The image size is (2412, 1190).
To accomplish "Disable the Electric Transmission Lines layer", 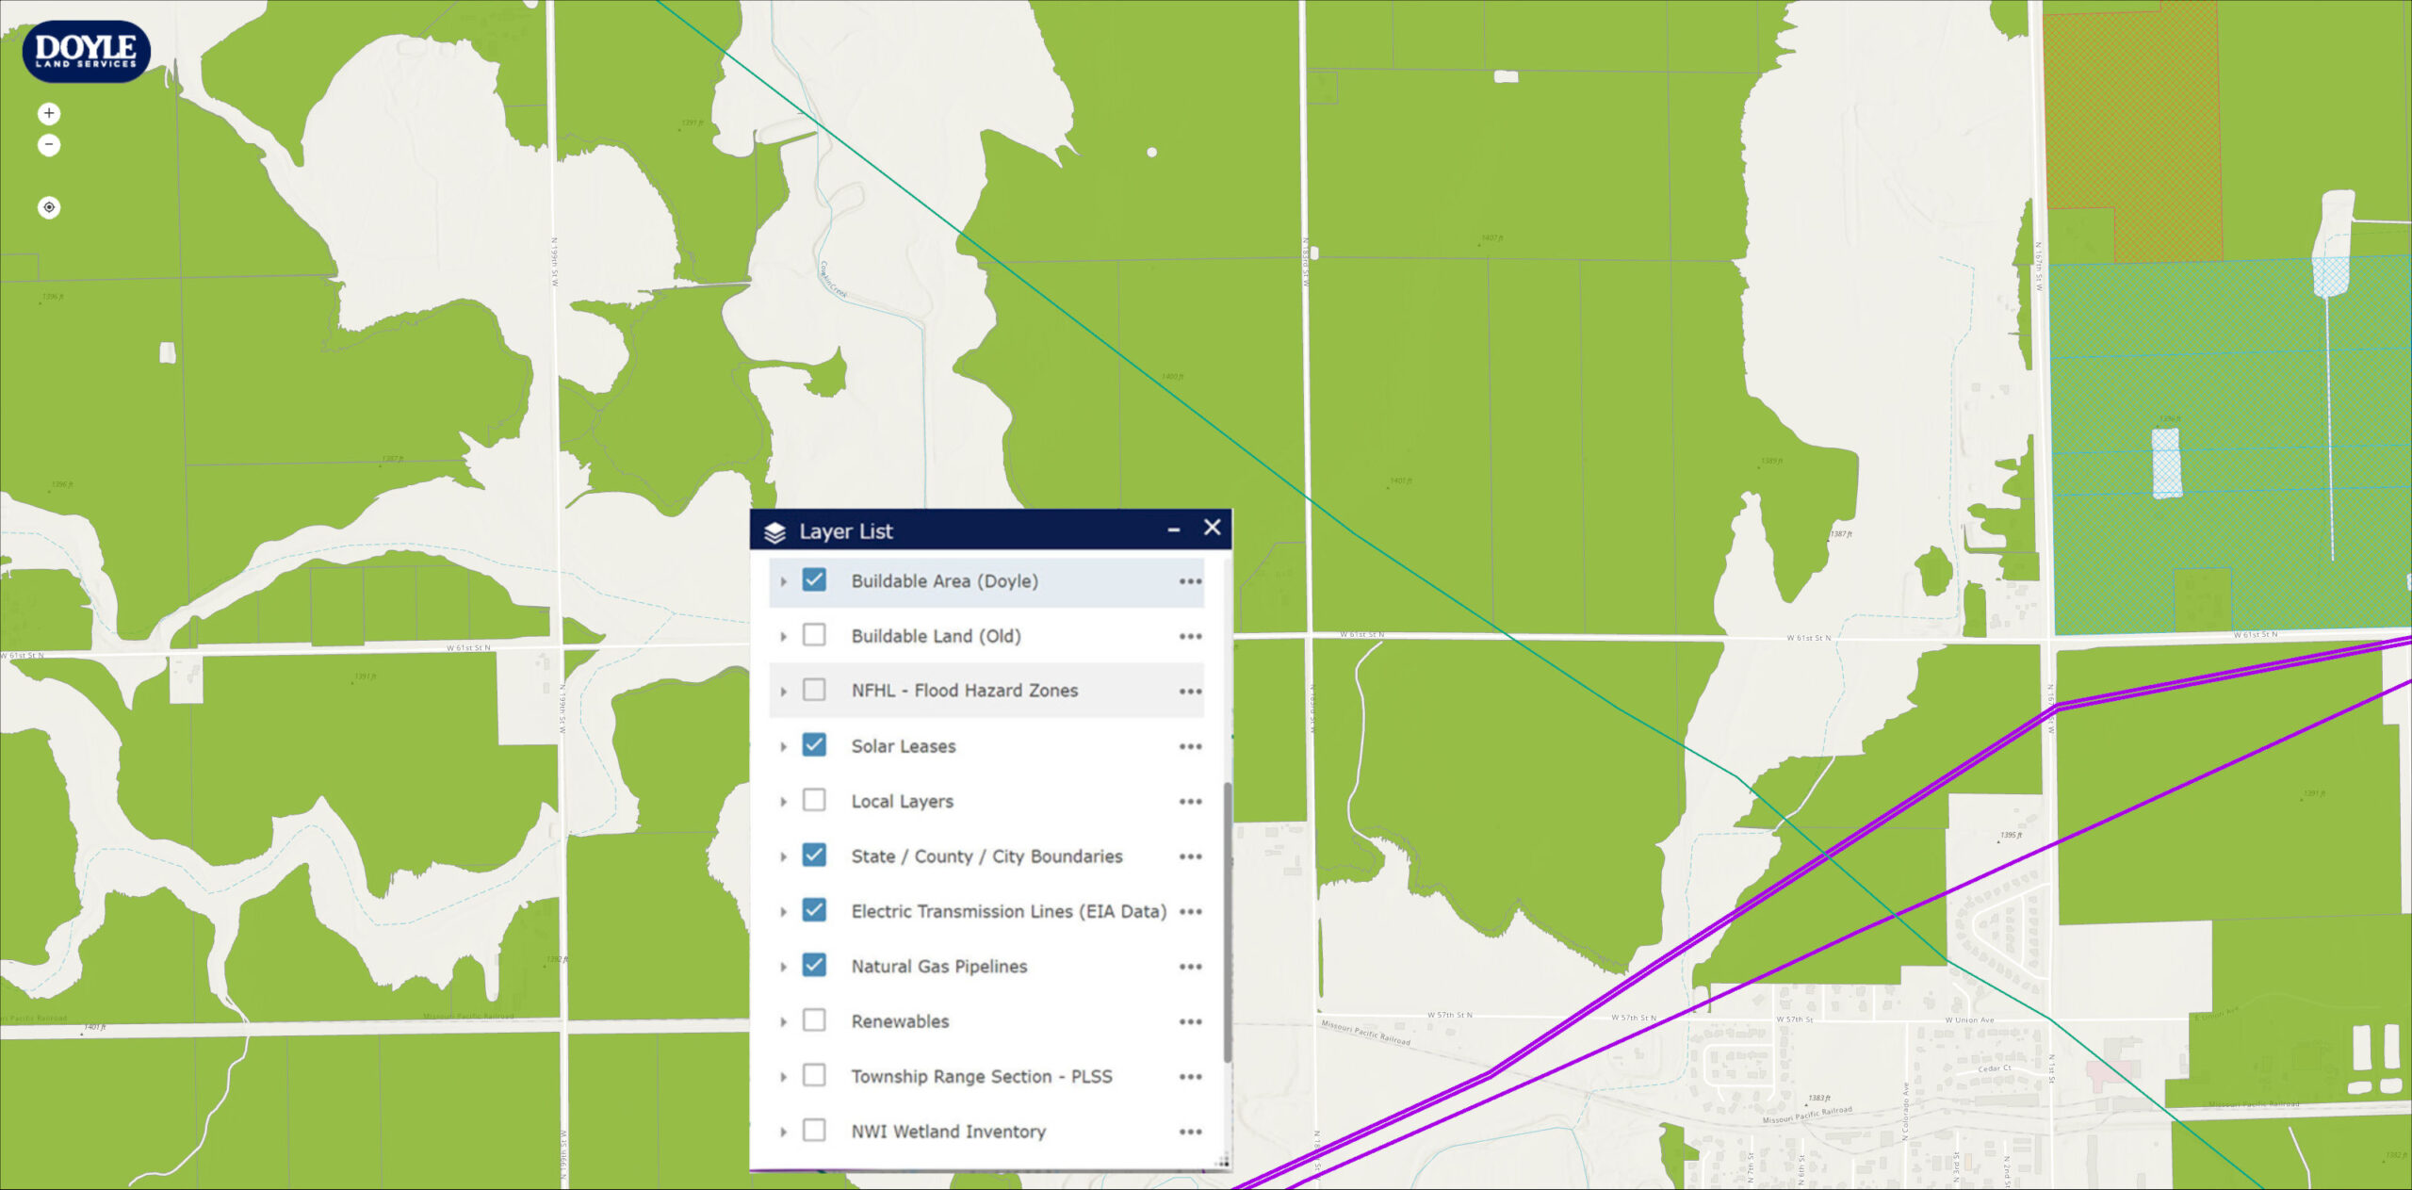I will click(x=813, y=911).
